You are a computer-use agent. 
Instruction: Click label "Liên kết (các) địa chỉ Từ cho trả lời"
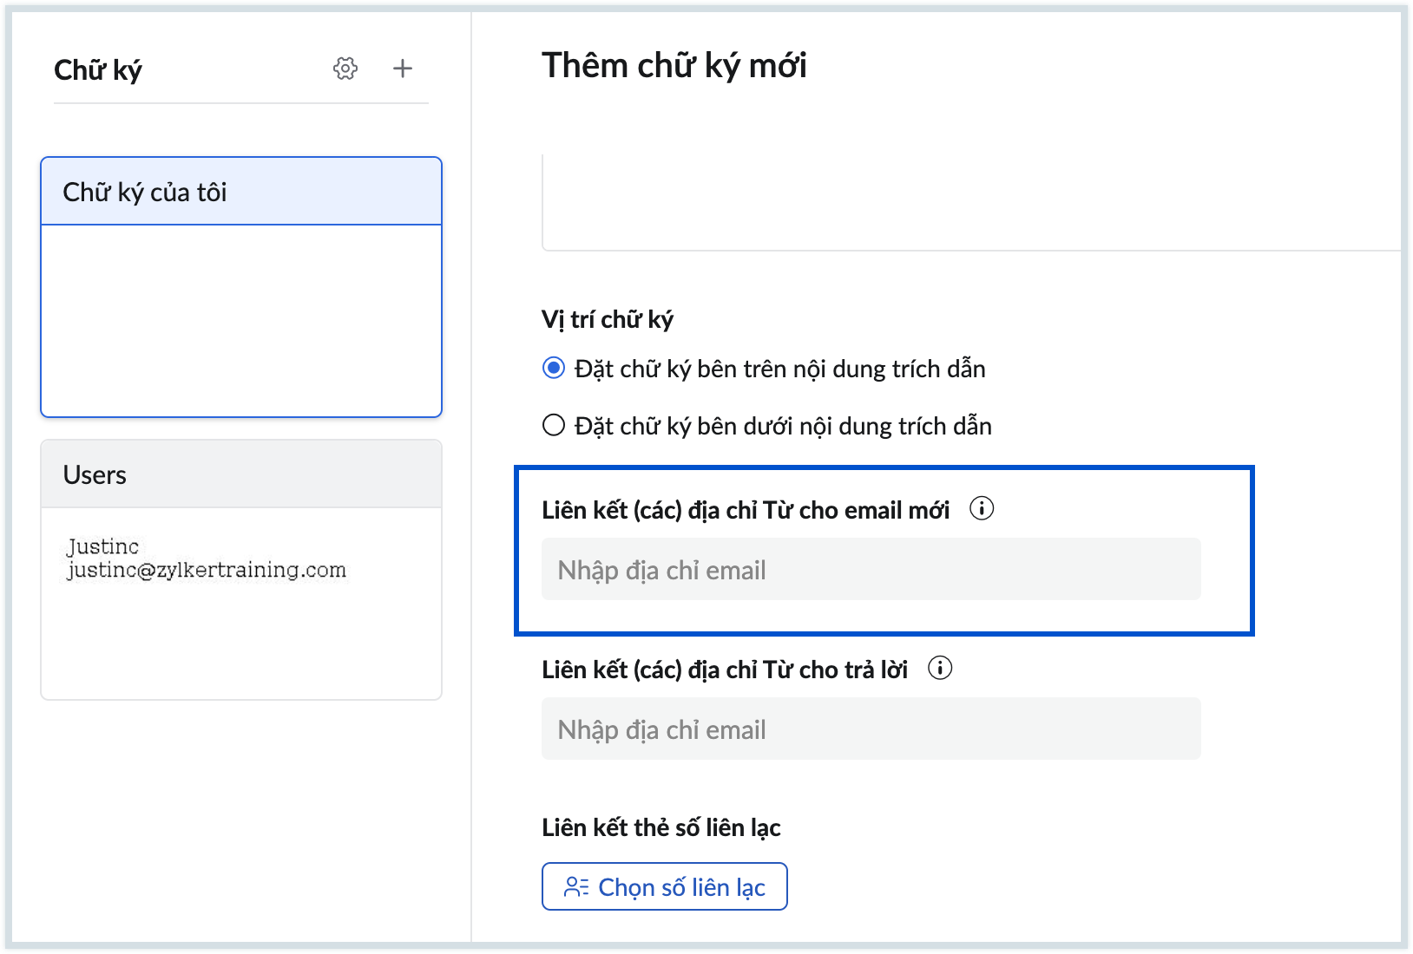coord(725,670)
